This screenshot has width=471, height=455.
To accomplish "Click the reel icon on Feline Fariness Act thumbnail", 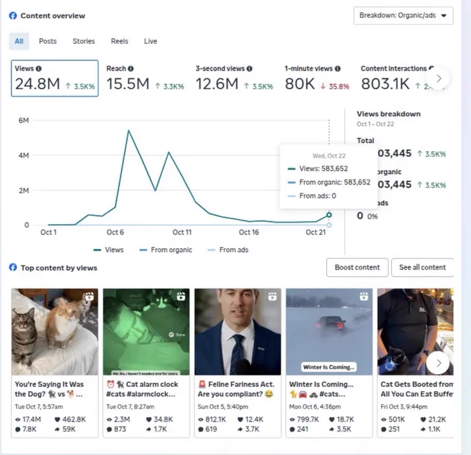I will coord(272,297).
